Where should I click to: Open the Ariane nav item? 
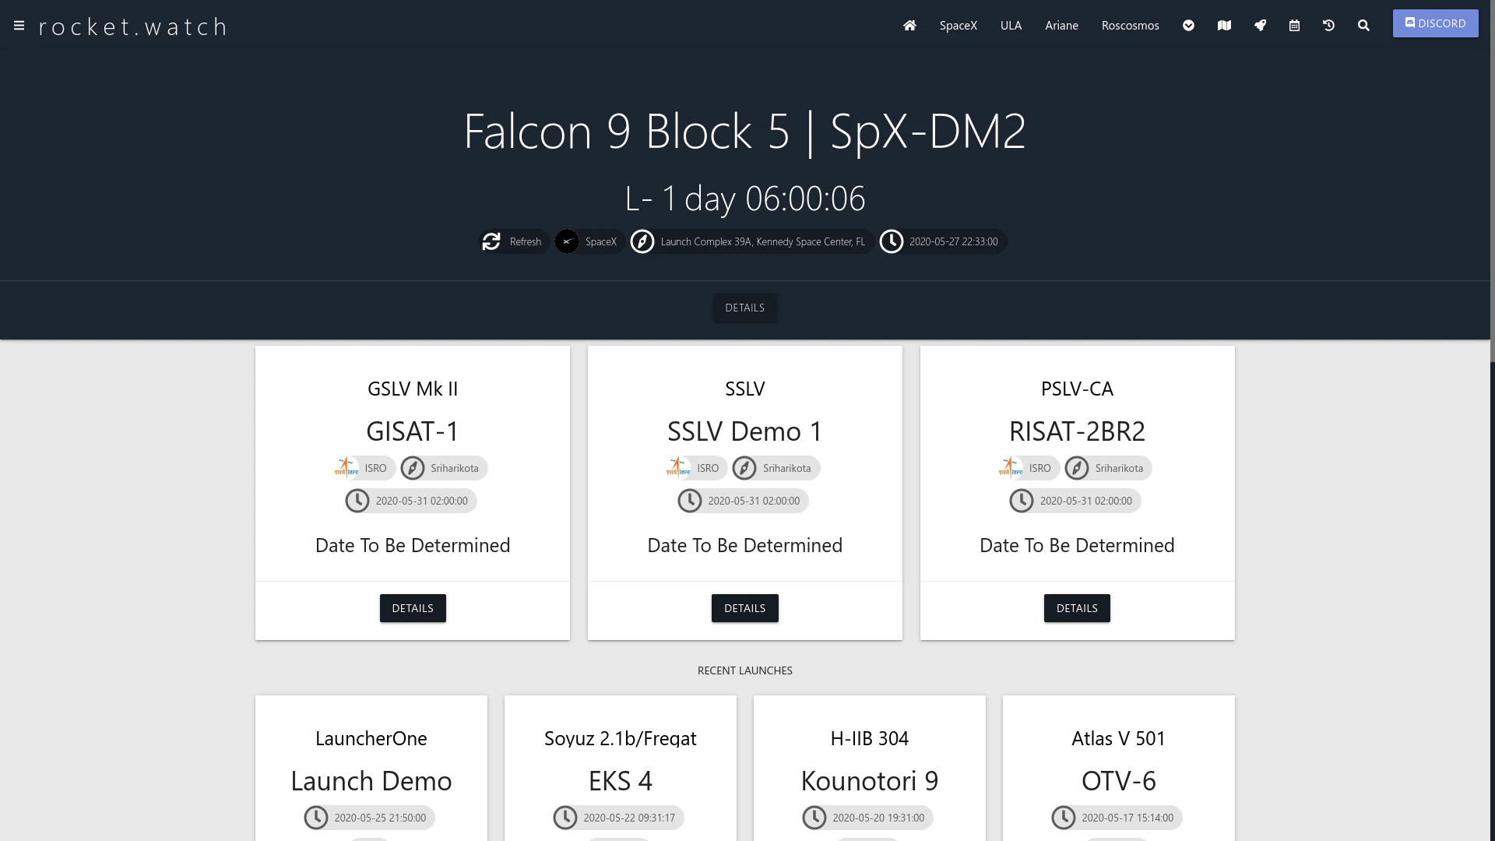[1061, 26]
